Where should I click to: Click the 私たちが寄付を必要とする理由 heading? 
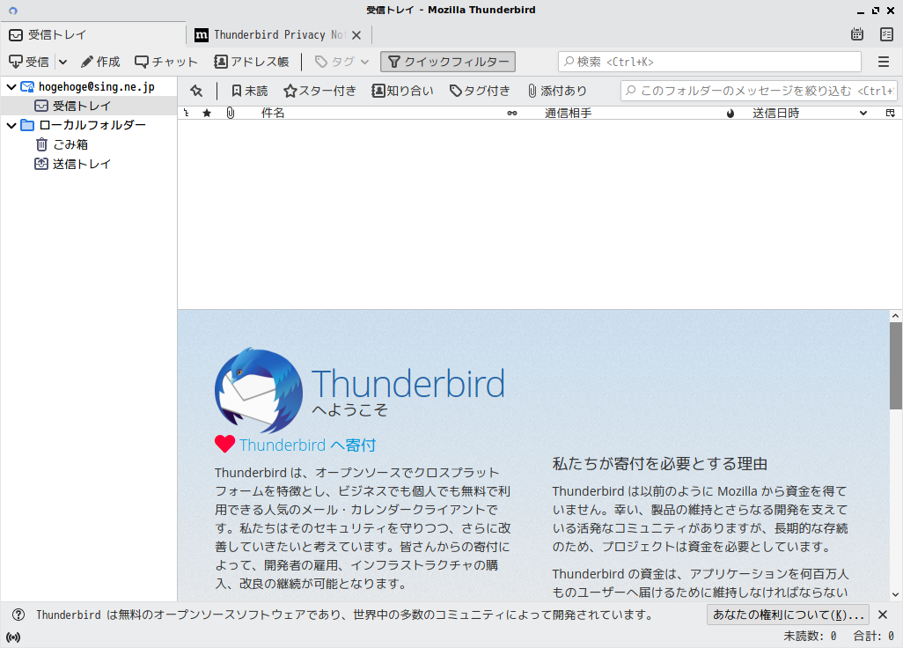(660, 464)
